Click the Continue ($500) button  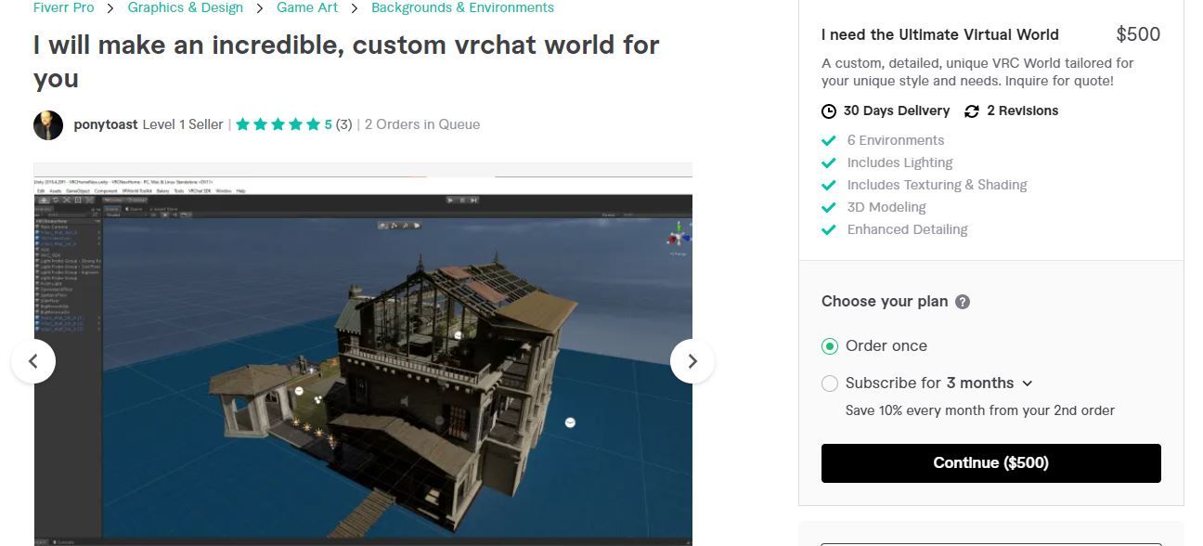click(x=990, y=462)
